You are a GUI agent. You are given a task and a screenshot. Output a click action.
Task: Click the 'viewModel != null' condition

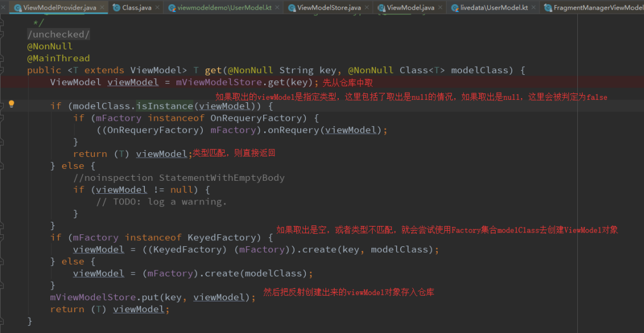pos(144,190)
